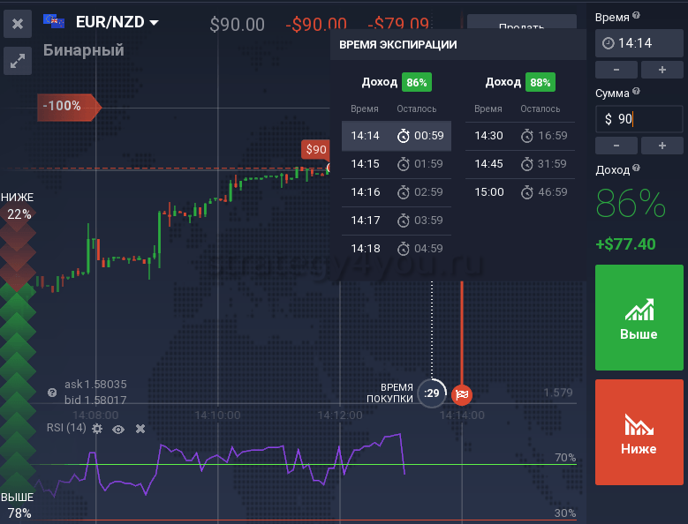Screen dimensions: 688x524
Task: Click help icon beside ask/bid prices
Action: point(52,392)
